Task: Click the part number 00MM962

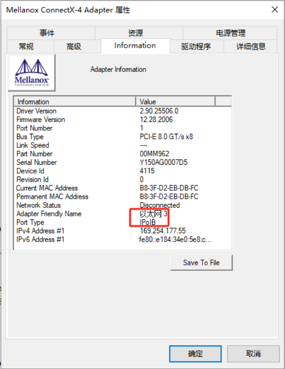Action: (154, 154)
